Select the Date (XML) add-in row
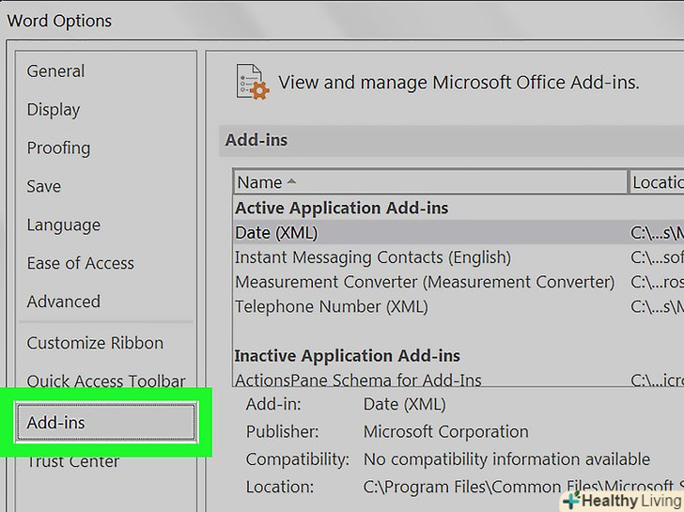 point(276,233)
